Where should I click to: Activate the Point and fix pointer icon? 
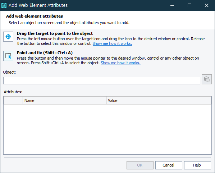[x=8, y=56]
